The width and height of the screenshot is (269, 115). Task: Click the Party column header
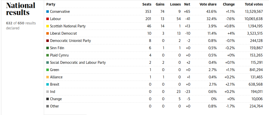pos(51,4)
